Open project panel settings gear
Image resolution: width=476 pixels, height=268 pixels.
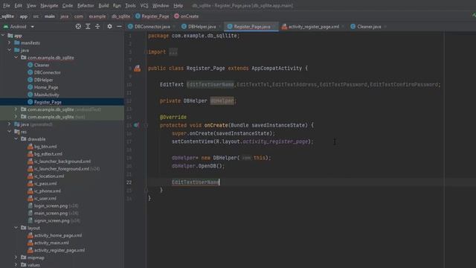coord(109,27)
